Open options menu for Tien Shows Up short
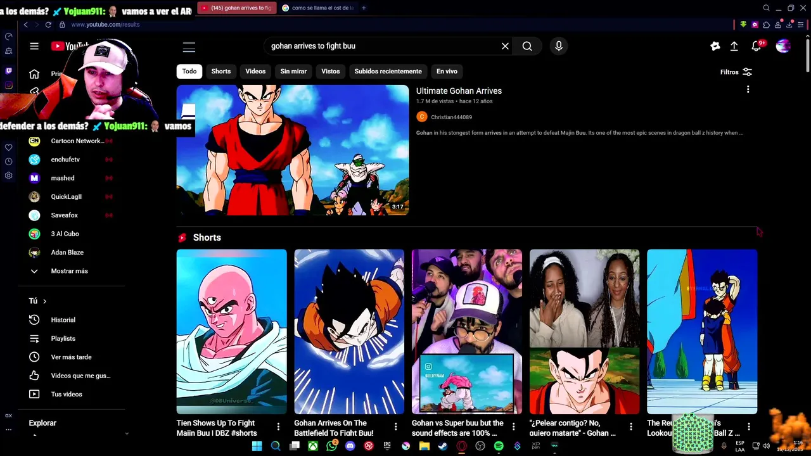811x456 pixels. tap(278, 427)
